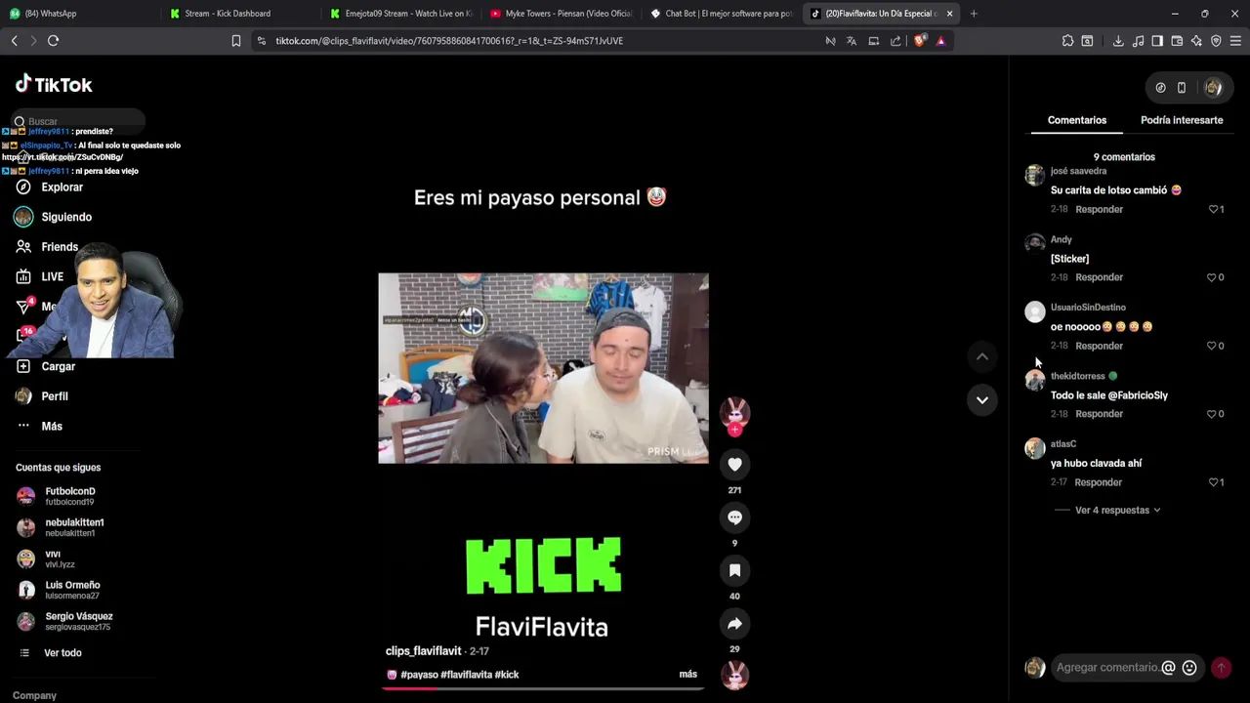This screenshot has height=703, width=1250.
Task: Open the get app phone icon
Action: coord(1182,88)
